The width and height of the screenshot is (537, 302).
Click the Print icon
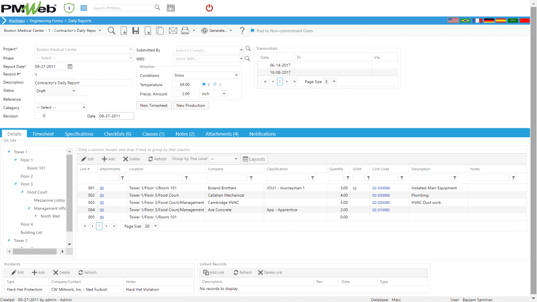pos(185,31)
